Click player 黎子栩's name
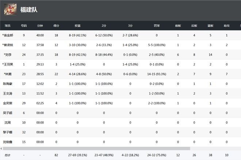This screenshot has width=241, height=160. click(8, 132)
